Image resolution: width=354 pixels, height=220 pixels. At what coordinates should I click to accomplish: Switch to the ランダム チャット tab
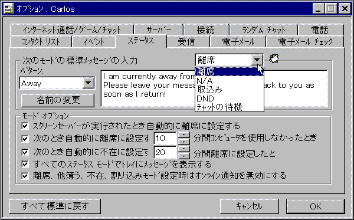coord(264,29)
